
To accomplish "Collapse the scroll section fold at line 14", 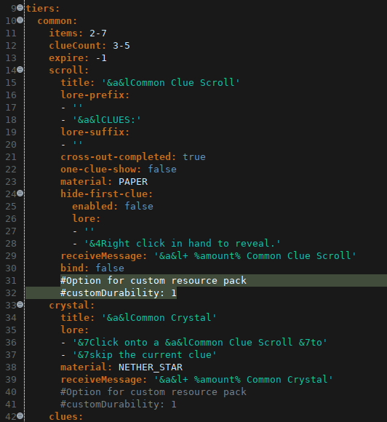I will (20, 70).
